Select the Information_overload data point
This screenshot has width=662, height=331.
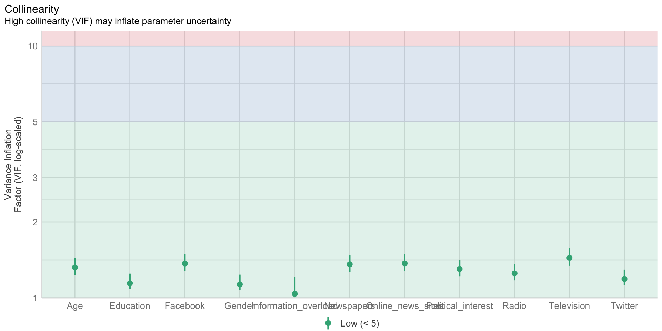click(x=295, y=294)
